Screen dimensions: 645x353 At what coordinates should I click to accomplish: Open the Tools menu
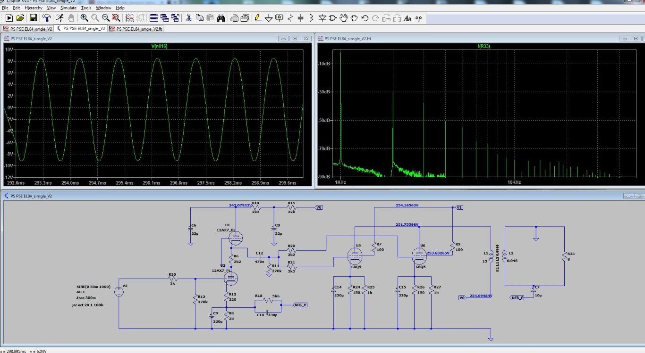[x=86, y=8]
